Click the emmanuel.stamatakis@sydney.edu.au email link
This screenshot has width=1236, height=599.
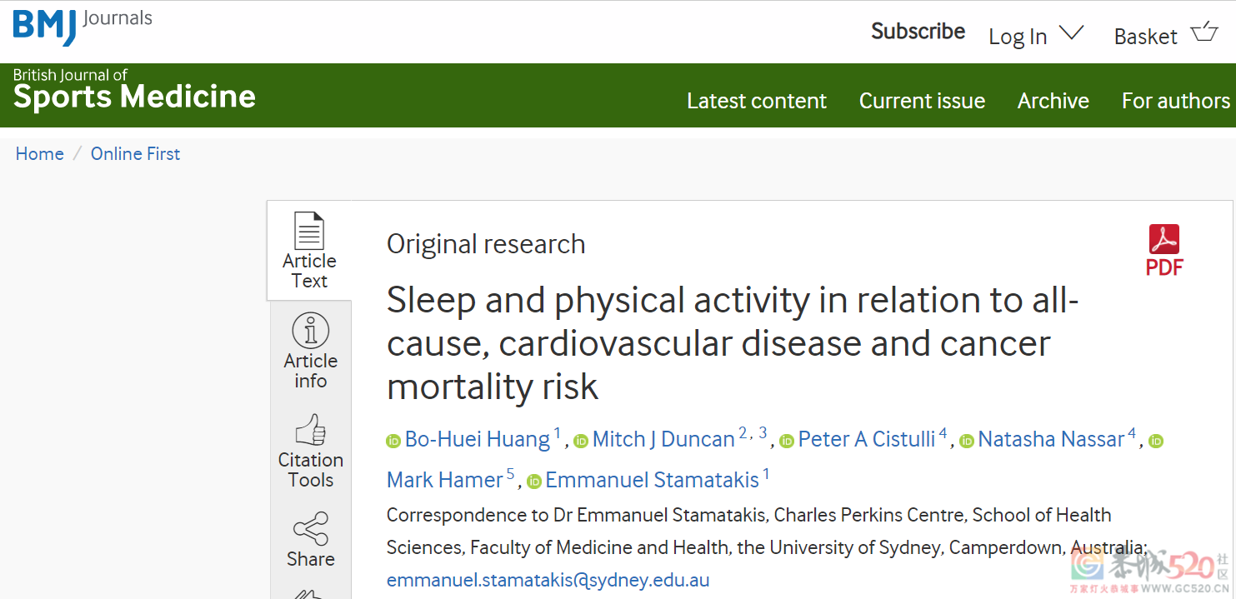[548, 580]
